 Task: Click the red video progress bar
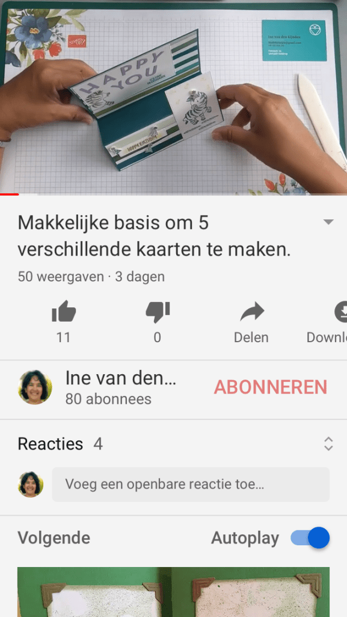coord(10,194)
